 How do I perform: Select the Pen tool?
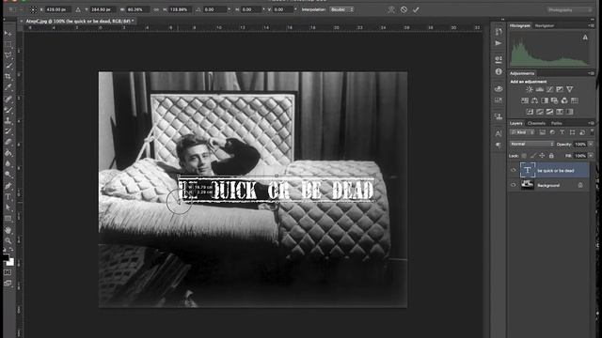pos(8,186)
